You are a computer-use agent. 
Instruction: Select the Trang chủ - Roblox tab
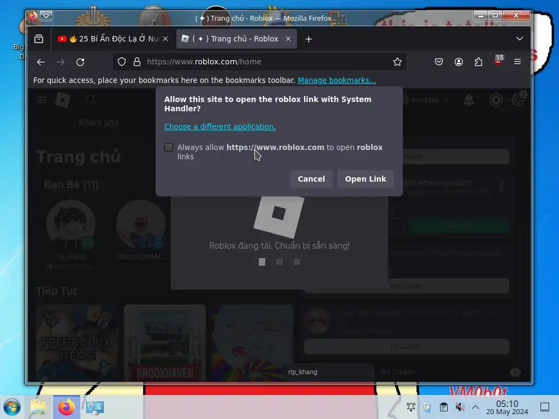(236, 39)
